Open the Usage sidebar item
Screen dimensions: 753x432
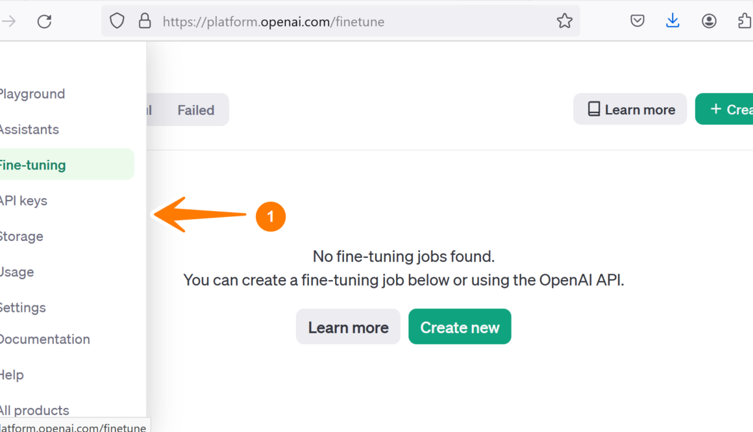17,272
